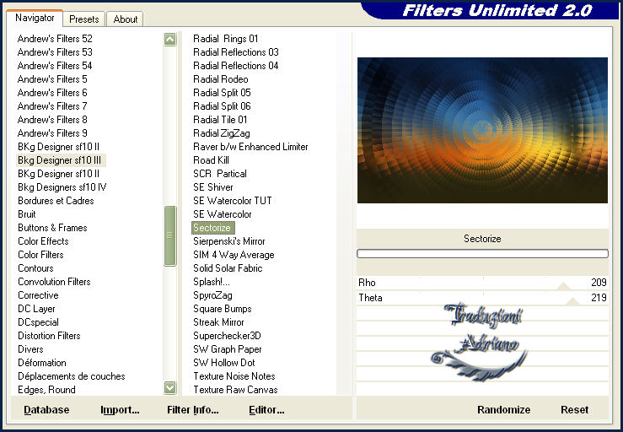Select Bkg Designers sf10 IV category
The image size is (623, 432).
coord(62,187)
